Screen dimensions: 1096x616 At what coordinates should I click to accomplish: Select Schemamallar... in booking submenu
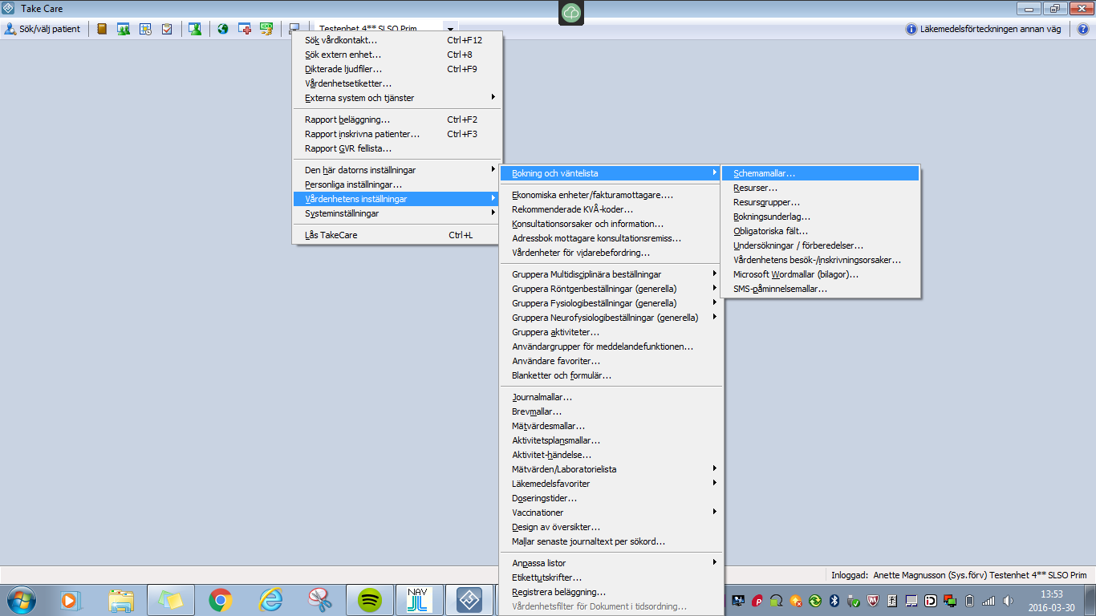pos(821,173)
